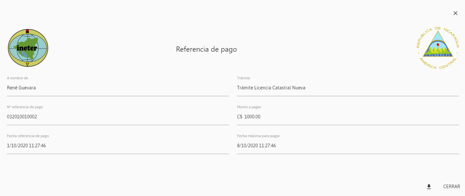Click the 'A nombre de' label

click(x=18, y=78)
